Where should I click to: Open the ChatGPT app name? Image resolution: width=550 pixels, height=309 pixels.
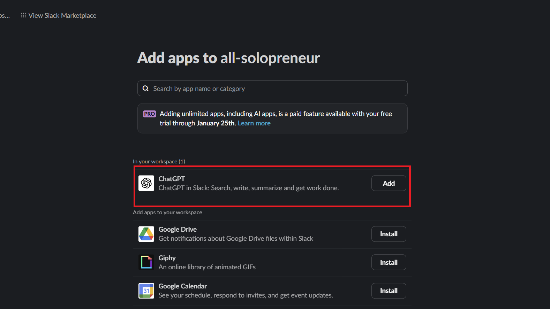pos(172,179)
